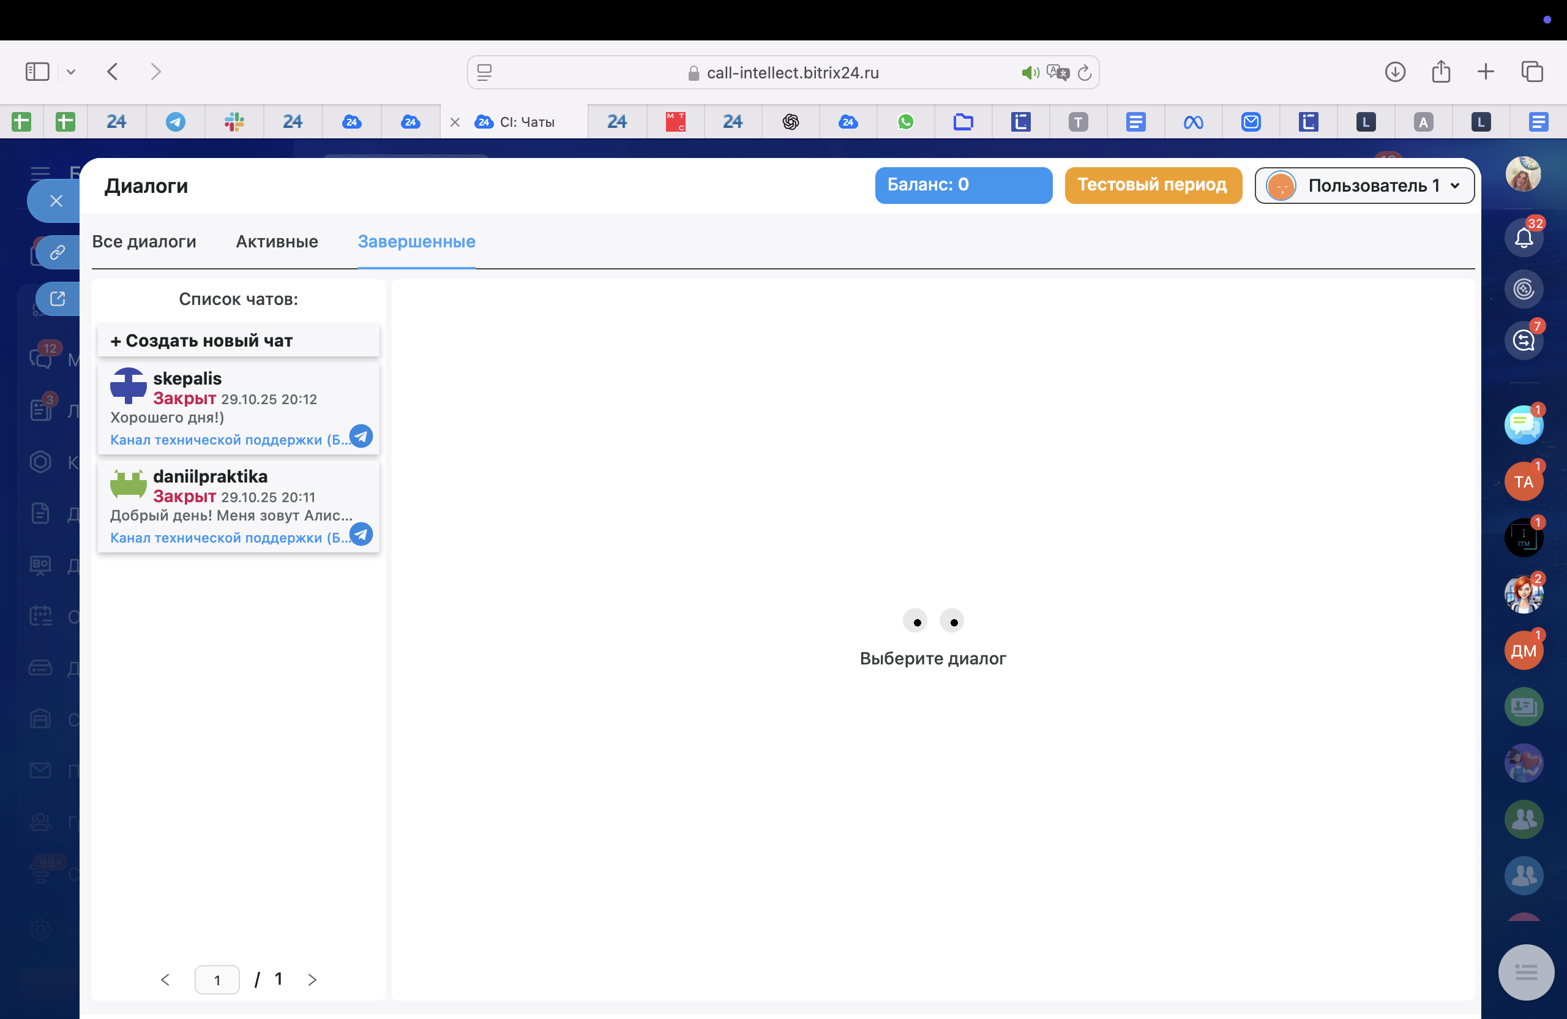Viewport: 1567px width, 1019px height.
Task: Click the Баланс: 0 button
Action: [963, 185]
